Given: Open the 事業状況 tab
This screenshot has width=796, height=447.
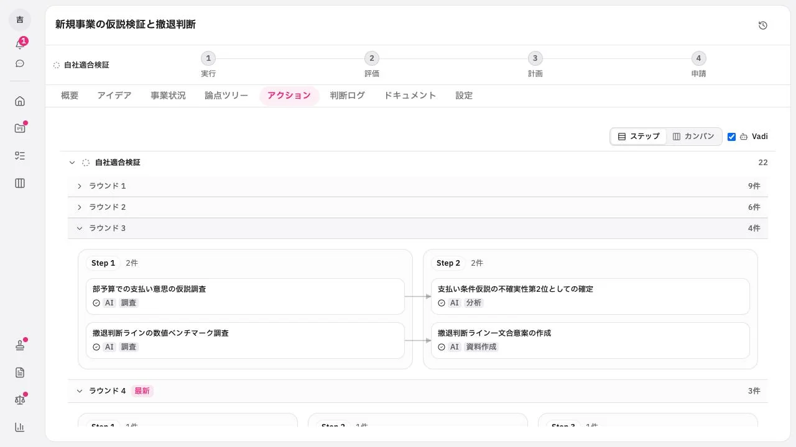Looking at the screenshot, I should click(168, 96).
